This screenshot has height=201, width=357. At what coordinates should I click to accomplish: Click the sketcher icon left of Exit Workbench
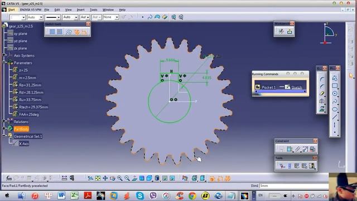coord(281,31)
